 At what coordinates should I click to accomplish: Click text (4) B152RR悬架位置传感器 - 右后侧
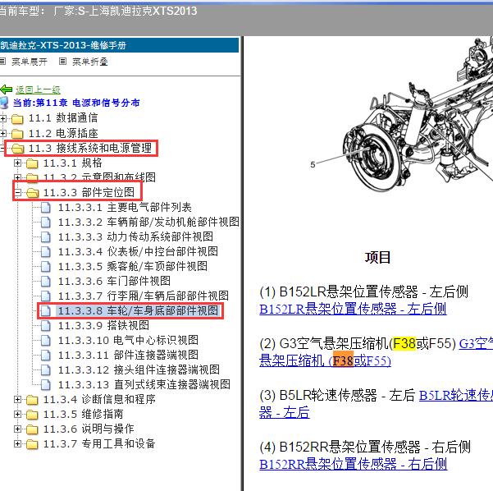point(365,447)
